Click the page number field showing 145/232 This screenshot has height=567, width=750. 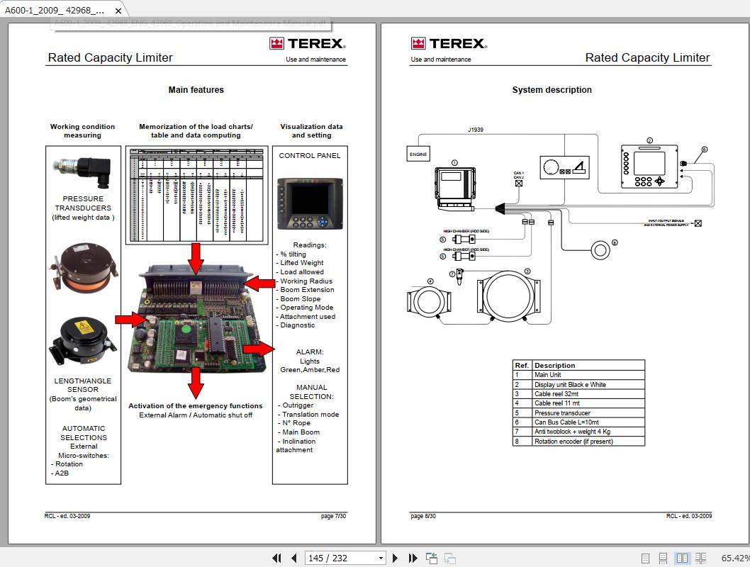click(333, 558)
